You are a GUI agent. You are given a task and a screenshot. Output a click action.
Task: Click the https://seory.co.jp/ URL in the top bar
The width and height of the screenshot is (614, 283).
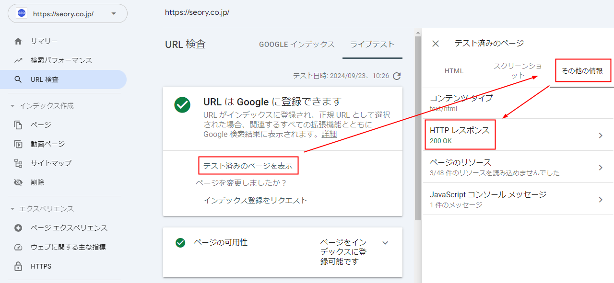(x=197, y=12)
